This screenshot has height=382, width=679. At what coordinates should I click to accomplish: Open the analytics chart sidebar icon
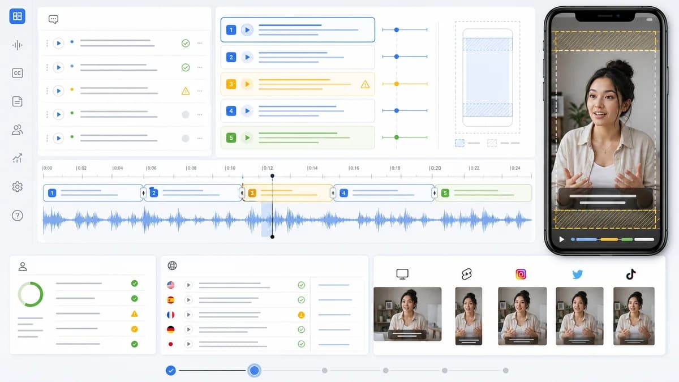pyautogui.click(x=17, y=158)
